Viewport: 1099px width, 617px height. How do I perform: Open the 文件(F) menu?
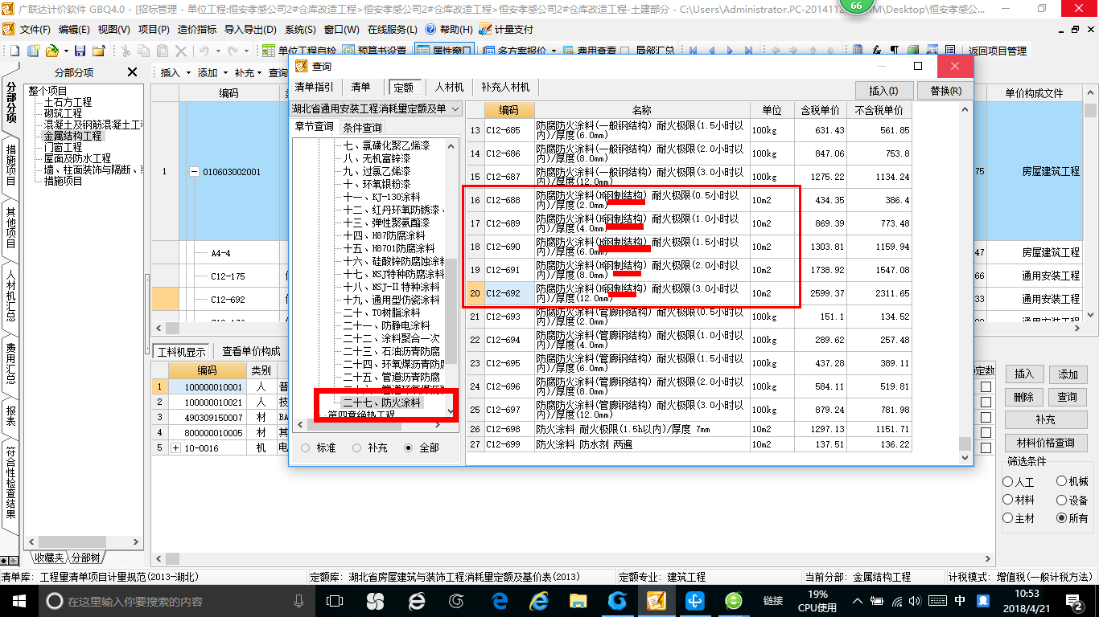tap(35, 29)
